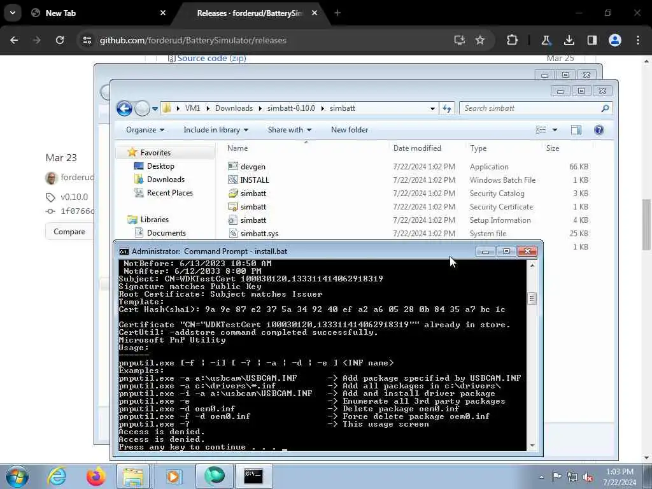Open Windows Explorer taskbar icon
The height and width of the screenshot is (489, 652).
click(x=134, y=476)
